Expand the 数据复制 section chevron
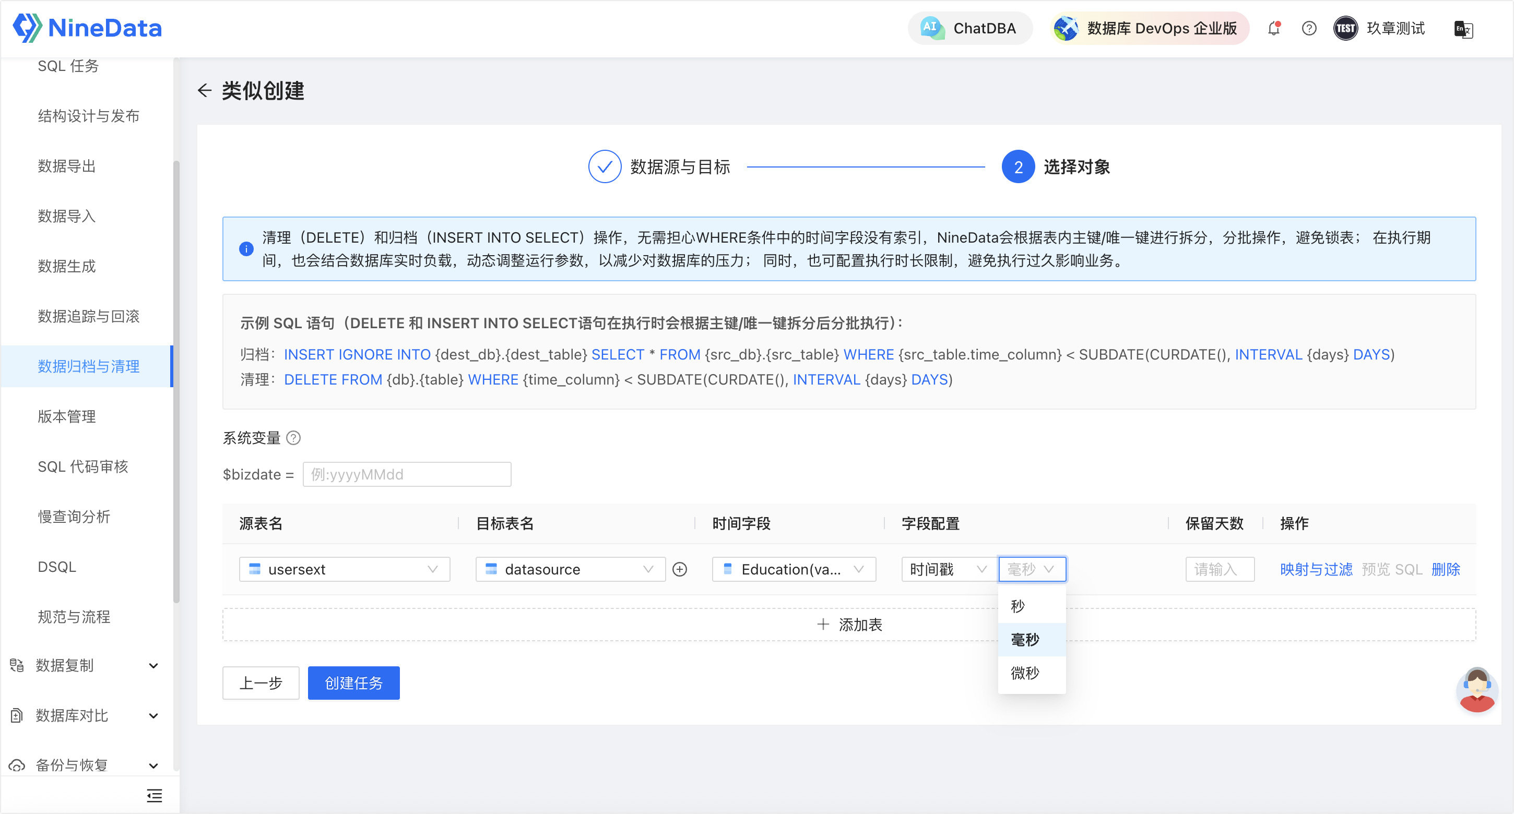Viewport: 1514px width, 814px height. [153, 666]
